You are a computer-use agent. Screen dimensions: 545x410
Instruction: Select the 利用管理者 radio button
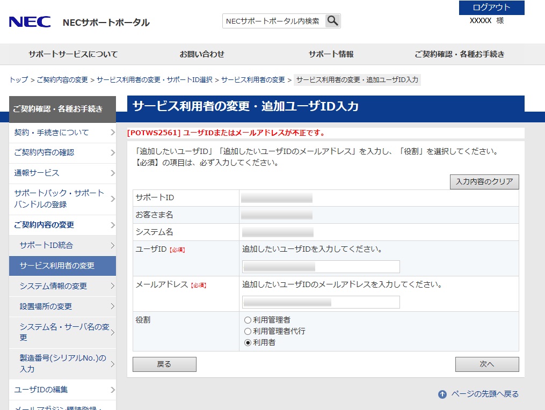point(248,320)
